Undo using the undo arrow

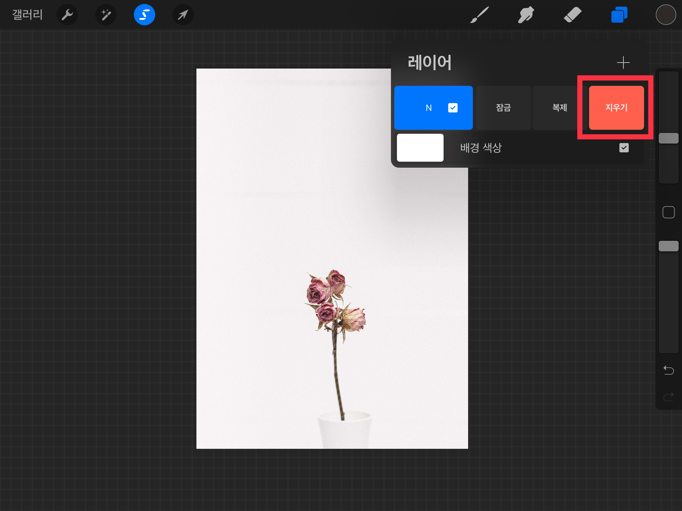point(668,370)
